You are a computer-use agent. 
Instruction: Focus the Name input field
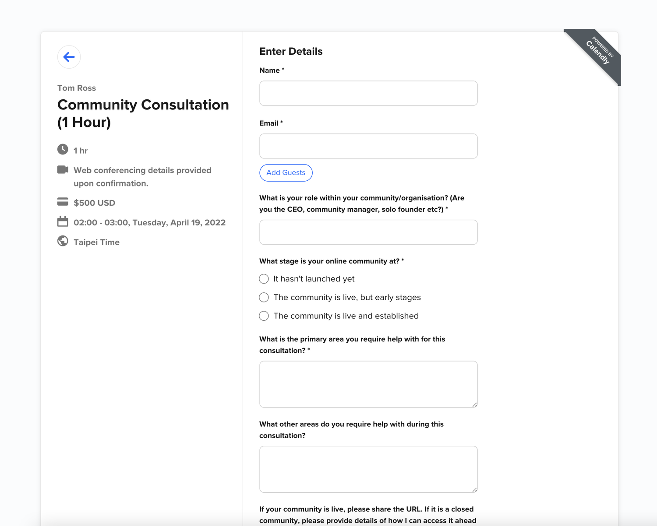(368, 93)
